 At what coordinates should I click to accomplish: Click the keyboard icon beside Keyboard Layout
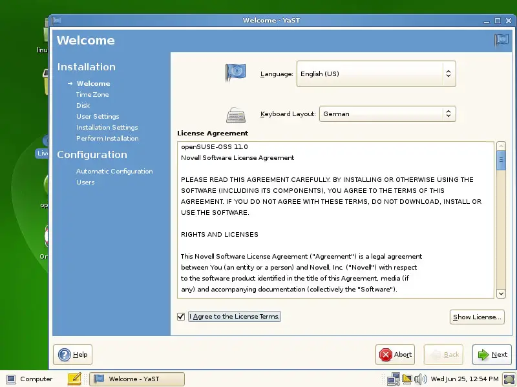tap(236, 115)
